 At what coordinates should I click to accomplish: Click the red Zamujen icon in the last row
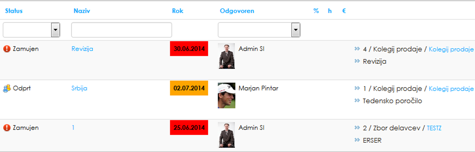7,128
